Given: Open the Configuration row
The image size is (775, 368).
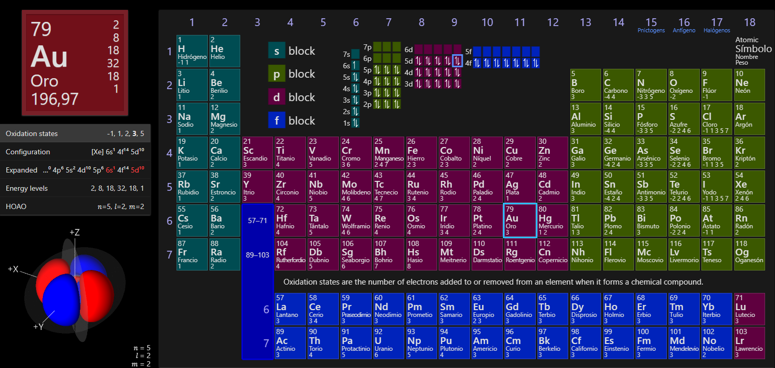Looking at the screenshot, I should coord(75,152).
